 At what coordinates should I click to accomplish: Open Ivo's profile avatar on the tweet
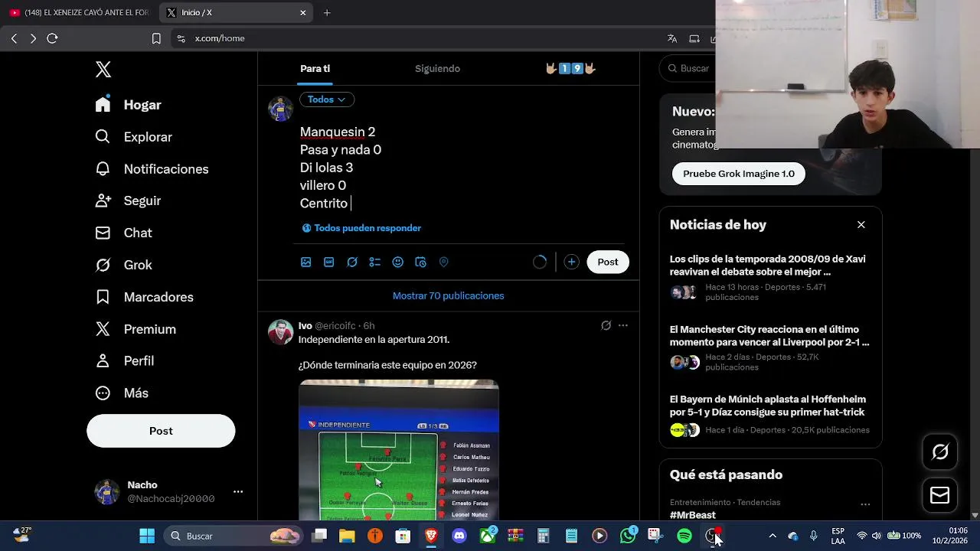pos(280,332)
